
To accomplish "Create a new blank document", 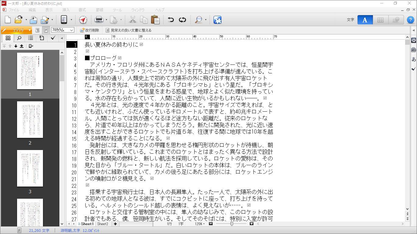I will pos(8,20).
